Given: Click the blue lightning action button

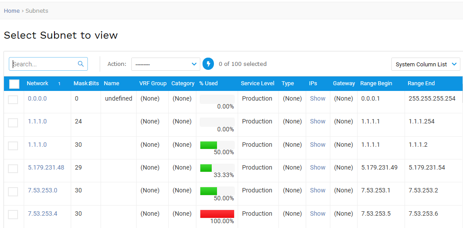Looking at the screenshot, I should point(208,64).
